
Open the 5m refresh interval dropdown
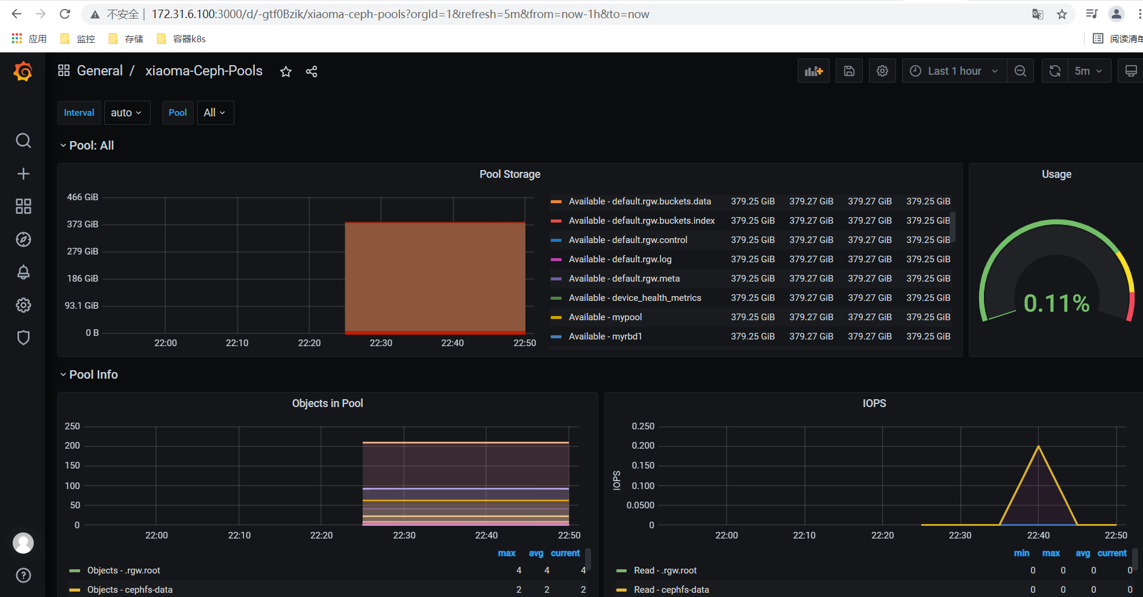1089,71
